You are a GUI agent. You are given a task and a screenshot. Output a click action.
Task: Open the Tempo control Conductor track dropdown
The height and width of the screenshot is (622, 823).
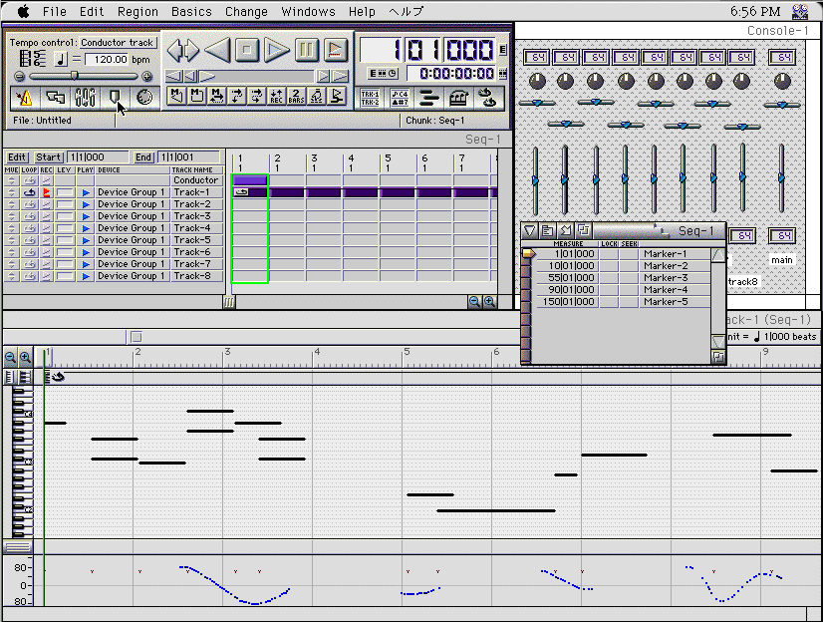(x=118, y=43)
